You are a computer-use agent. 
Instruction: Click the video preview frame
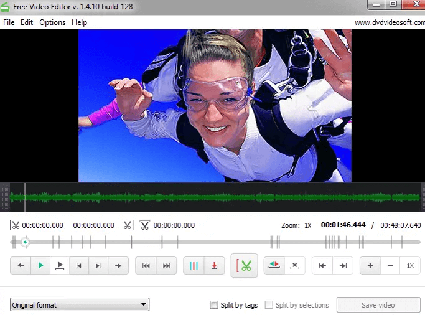click(215, 106)
